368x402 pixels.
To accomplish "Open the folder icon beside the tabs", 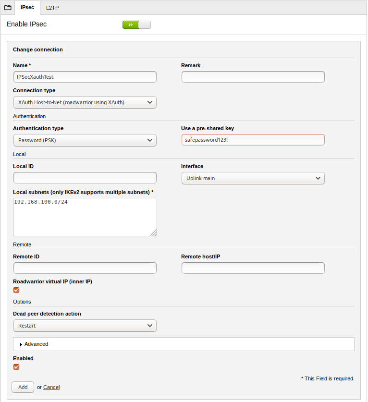I will point(7,8).
